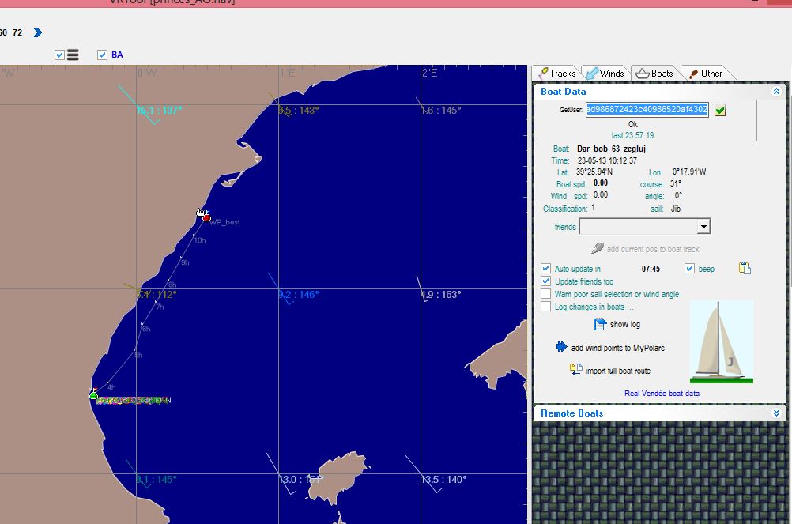The height and width of the screenshot is (524, 792).
Task: Click the wind label 5.5 : 143°
Action: coord(299,110)
